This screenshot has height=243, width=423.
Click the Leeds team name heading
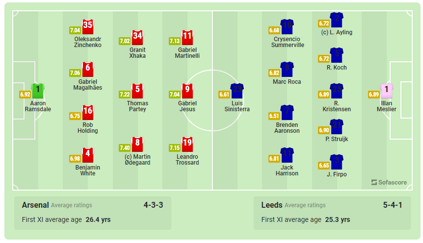pyautogui.click(x=272, y=205)
